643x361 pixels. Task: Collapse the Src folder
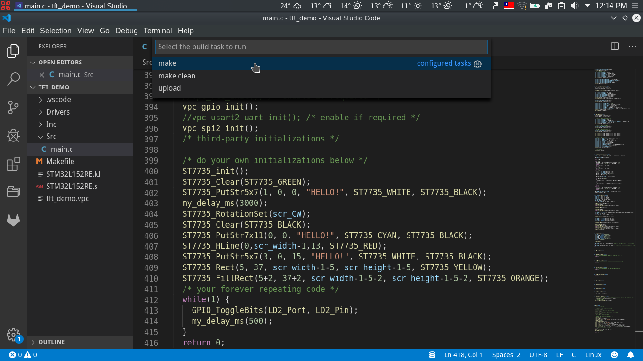[x=51, y=136]
